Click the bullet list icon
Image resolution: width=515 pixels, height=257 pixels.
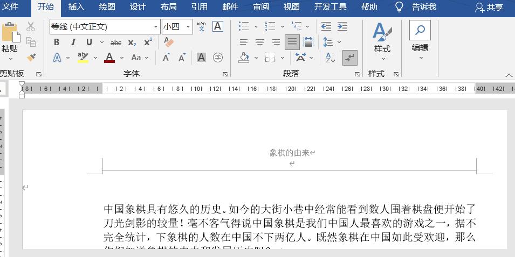(x=244, y=26)
